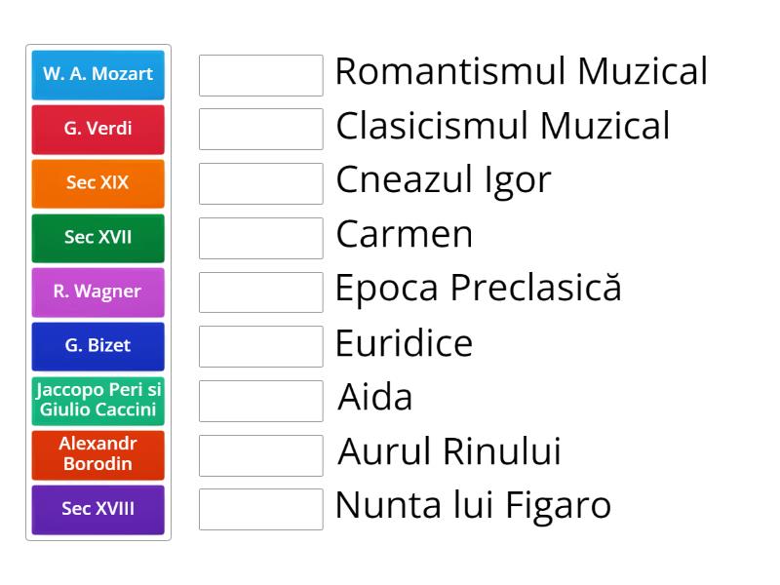Select the Alexandr Borodin tile

coord(97,454)
